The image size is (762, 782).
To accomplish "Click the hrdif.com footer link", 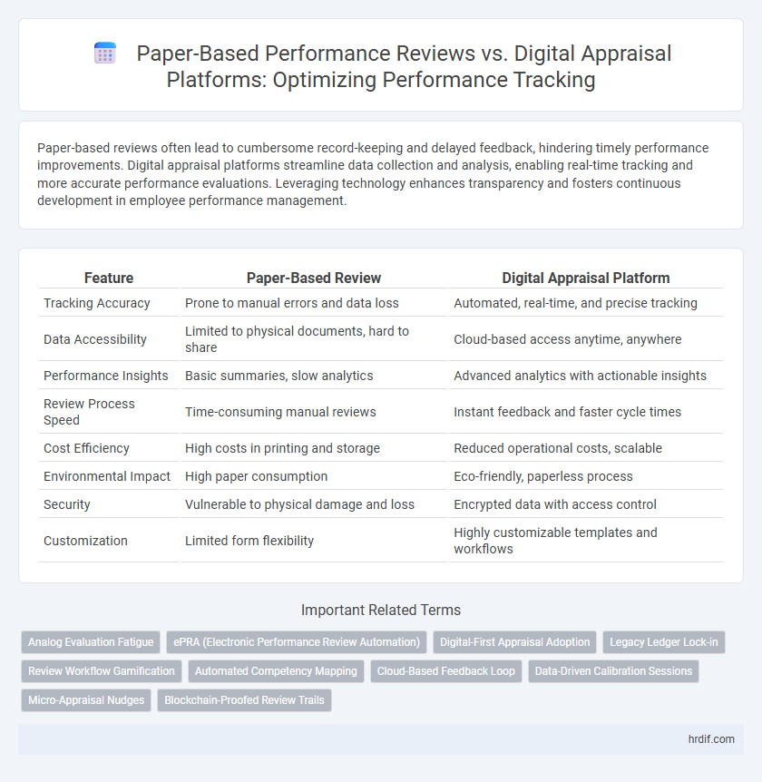I will (711, 739).
